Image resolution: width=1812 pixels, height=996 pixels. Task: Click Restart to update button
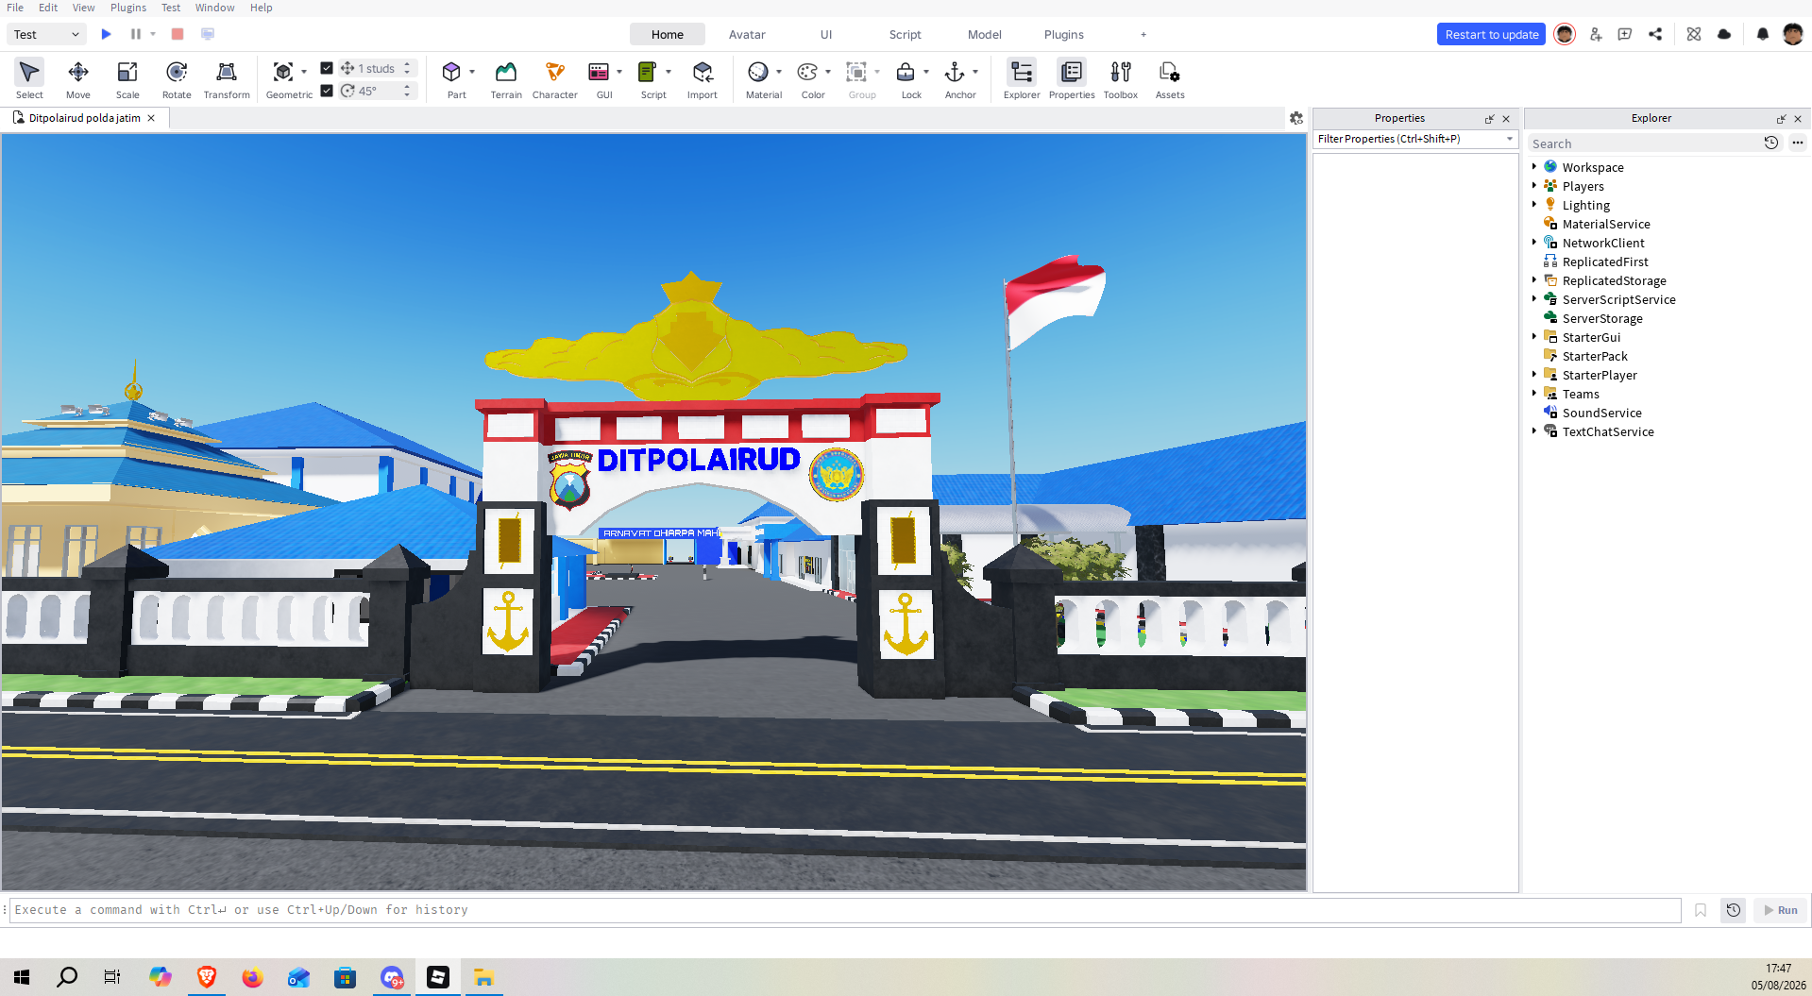click(x=1491, y=34)
